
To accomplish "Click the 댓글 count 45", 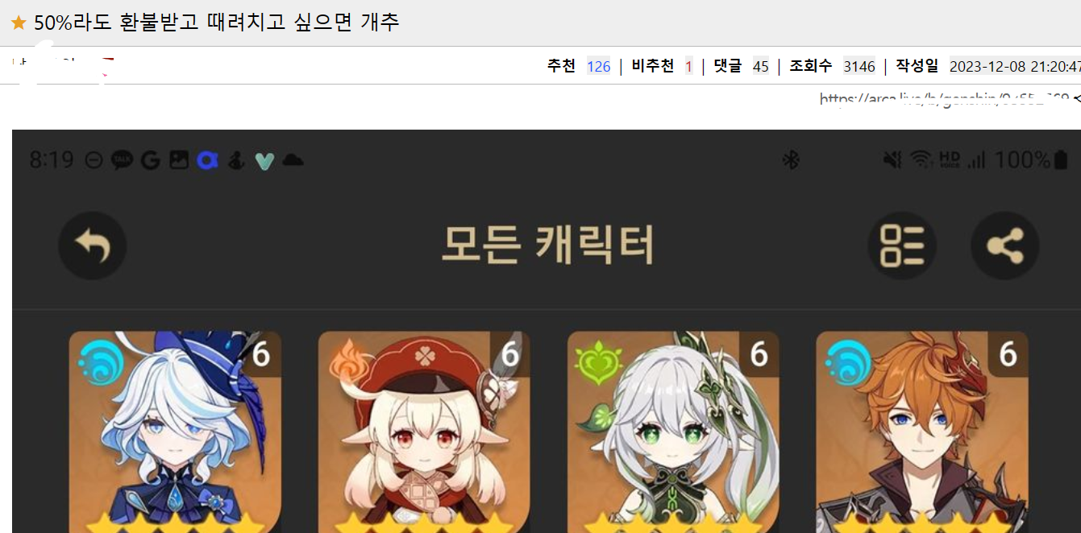I will coord(761,66).
